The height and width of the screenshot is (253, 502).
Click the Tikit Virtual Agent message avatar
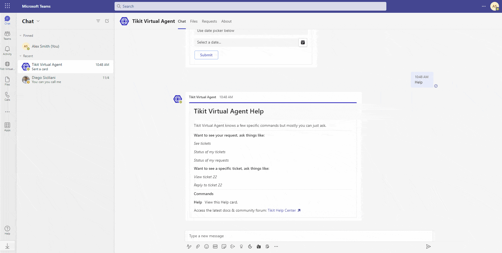[178, 99]
